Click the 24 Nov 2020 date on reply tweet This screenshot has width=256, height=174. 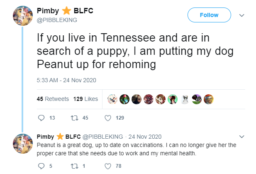click(x=145, y=137)
